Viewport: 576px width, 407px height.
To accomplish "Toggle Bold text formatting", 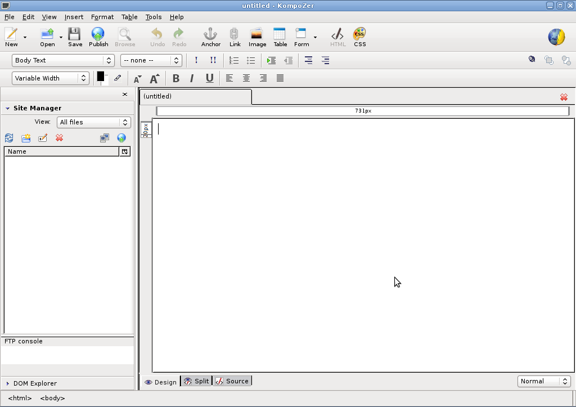I will tap(176, 78).
